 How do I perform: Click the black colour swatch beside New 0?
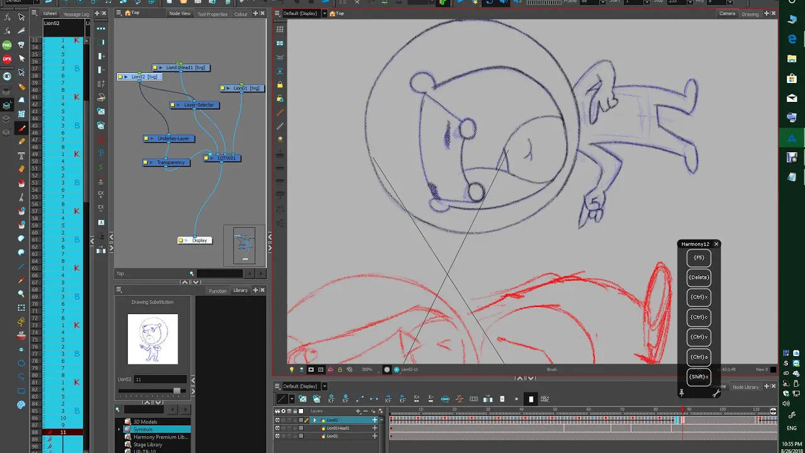[773, 369]
